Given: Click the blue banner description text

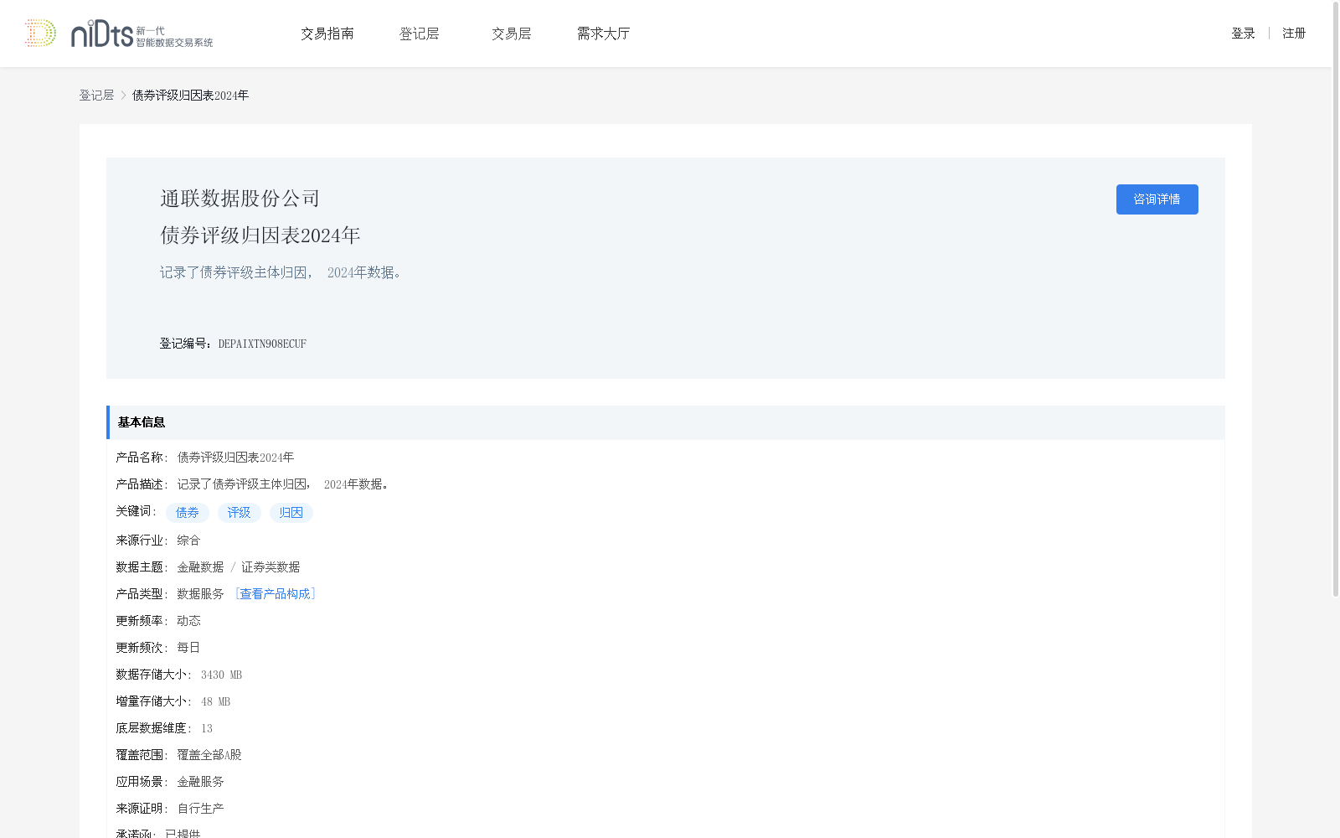Looking at the screenshot, I should pyautogui.click(x=281, y=272).
